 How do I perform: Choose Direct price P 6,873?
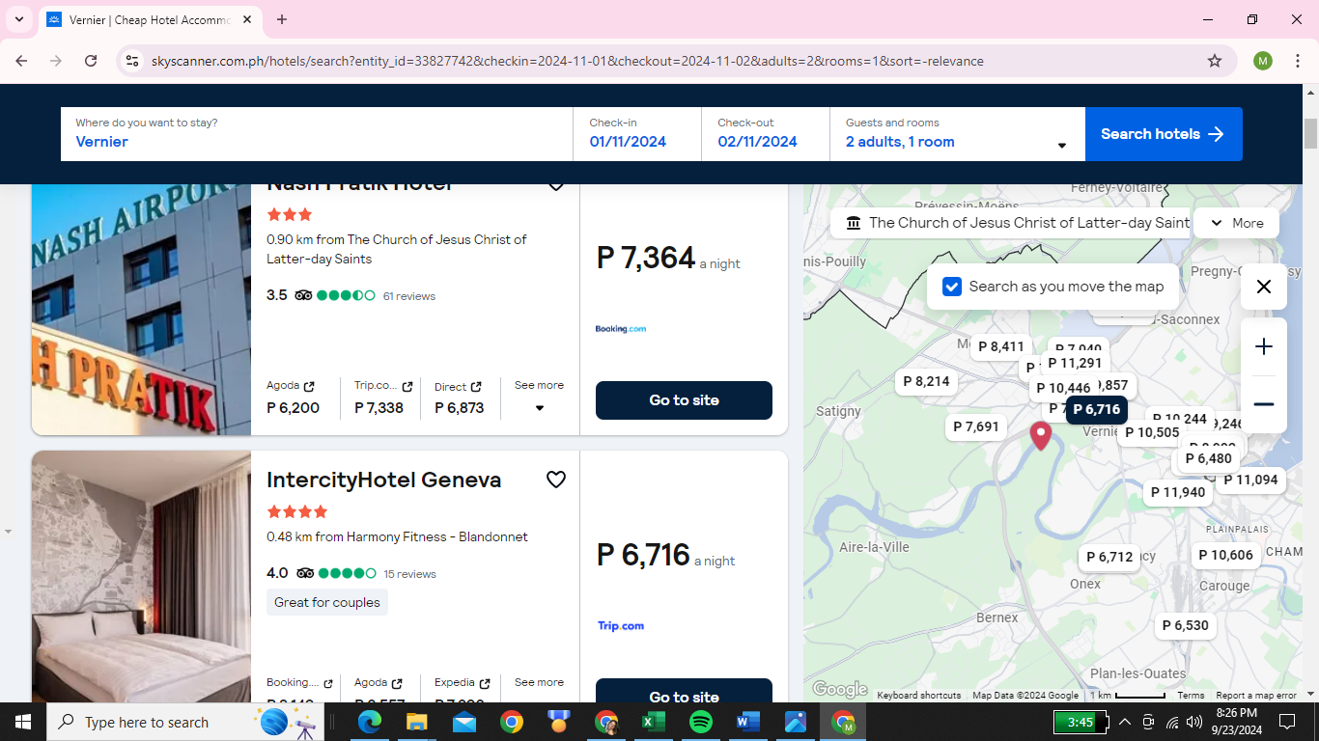click(459, 407)
